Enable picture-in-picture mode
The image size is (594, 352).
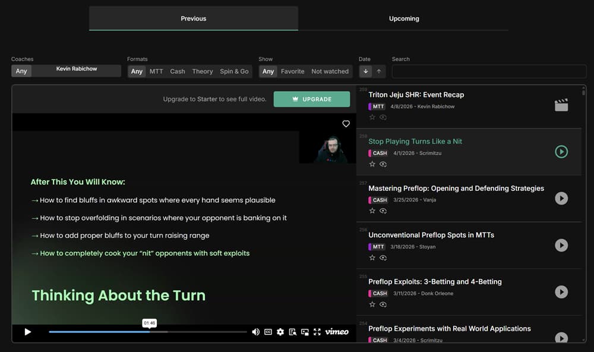(305, 332)
